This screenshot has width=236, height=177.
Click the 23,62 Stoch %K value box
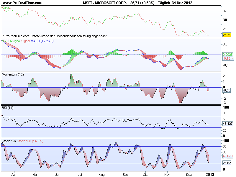[227, 163]
